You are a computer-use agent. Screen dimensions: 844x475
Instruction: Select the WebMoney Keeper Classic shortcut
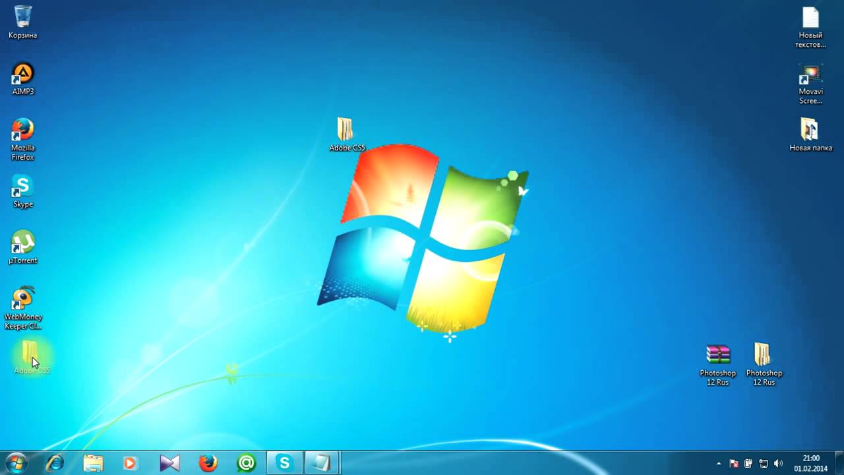(x=22, y=308)
